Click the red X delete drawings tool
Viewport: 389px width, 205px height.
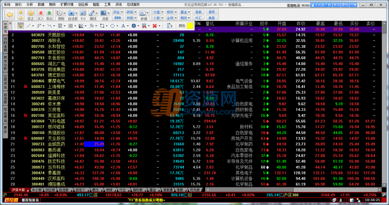point(155,26)
